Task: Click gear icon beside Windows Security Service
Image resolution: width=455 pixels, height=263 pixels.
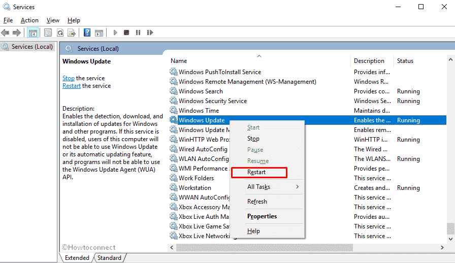Action: click(174, 101)
